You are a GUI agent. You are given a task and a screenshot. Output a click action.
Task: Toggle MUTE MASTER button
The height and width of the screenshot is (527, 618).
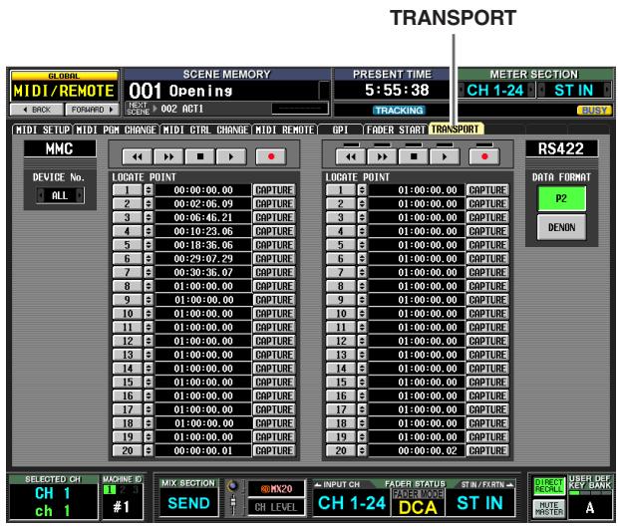(548, 508)
